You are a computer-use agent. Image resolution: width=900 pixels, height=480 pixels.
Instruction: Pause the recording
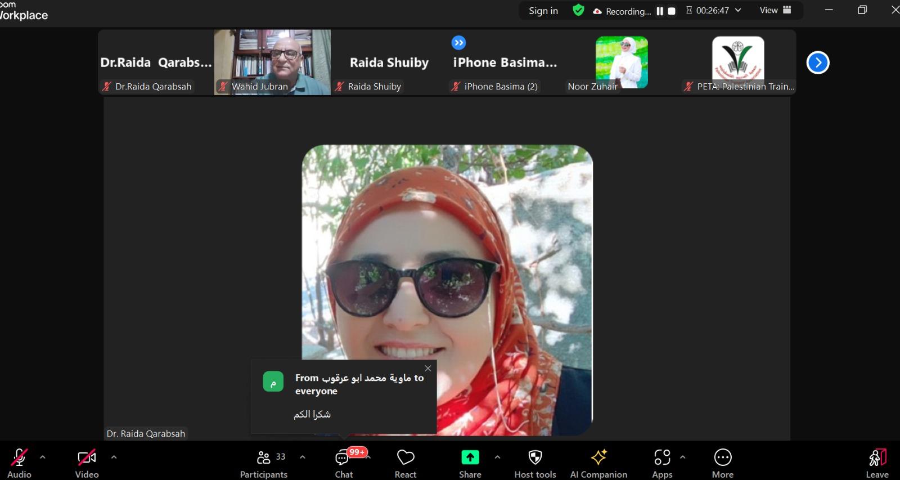pos(660,11)
